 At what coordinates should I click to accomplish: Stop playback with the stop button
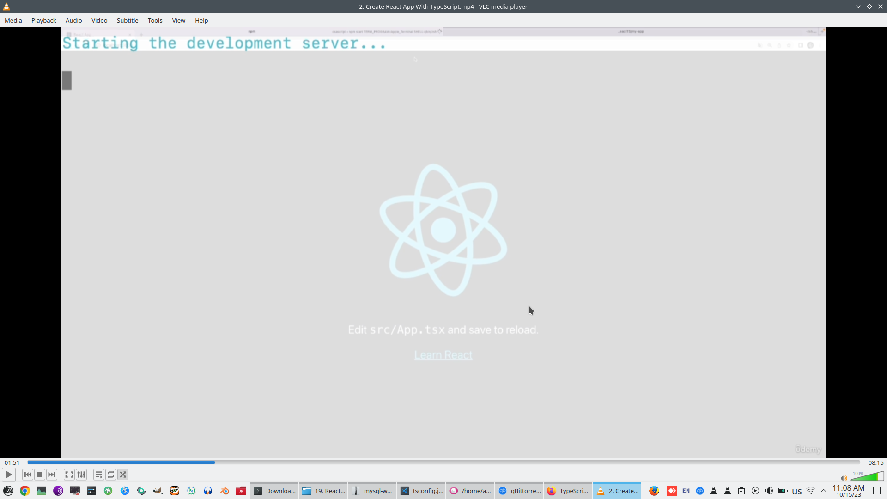tap(40, 475)
